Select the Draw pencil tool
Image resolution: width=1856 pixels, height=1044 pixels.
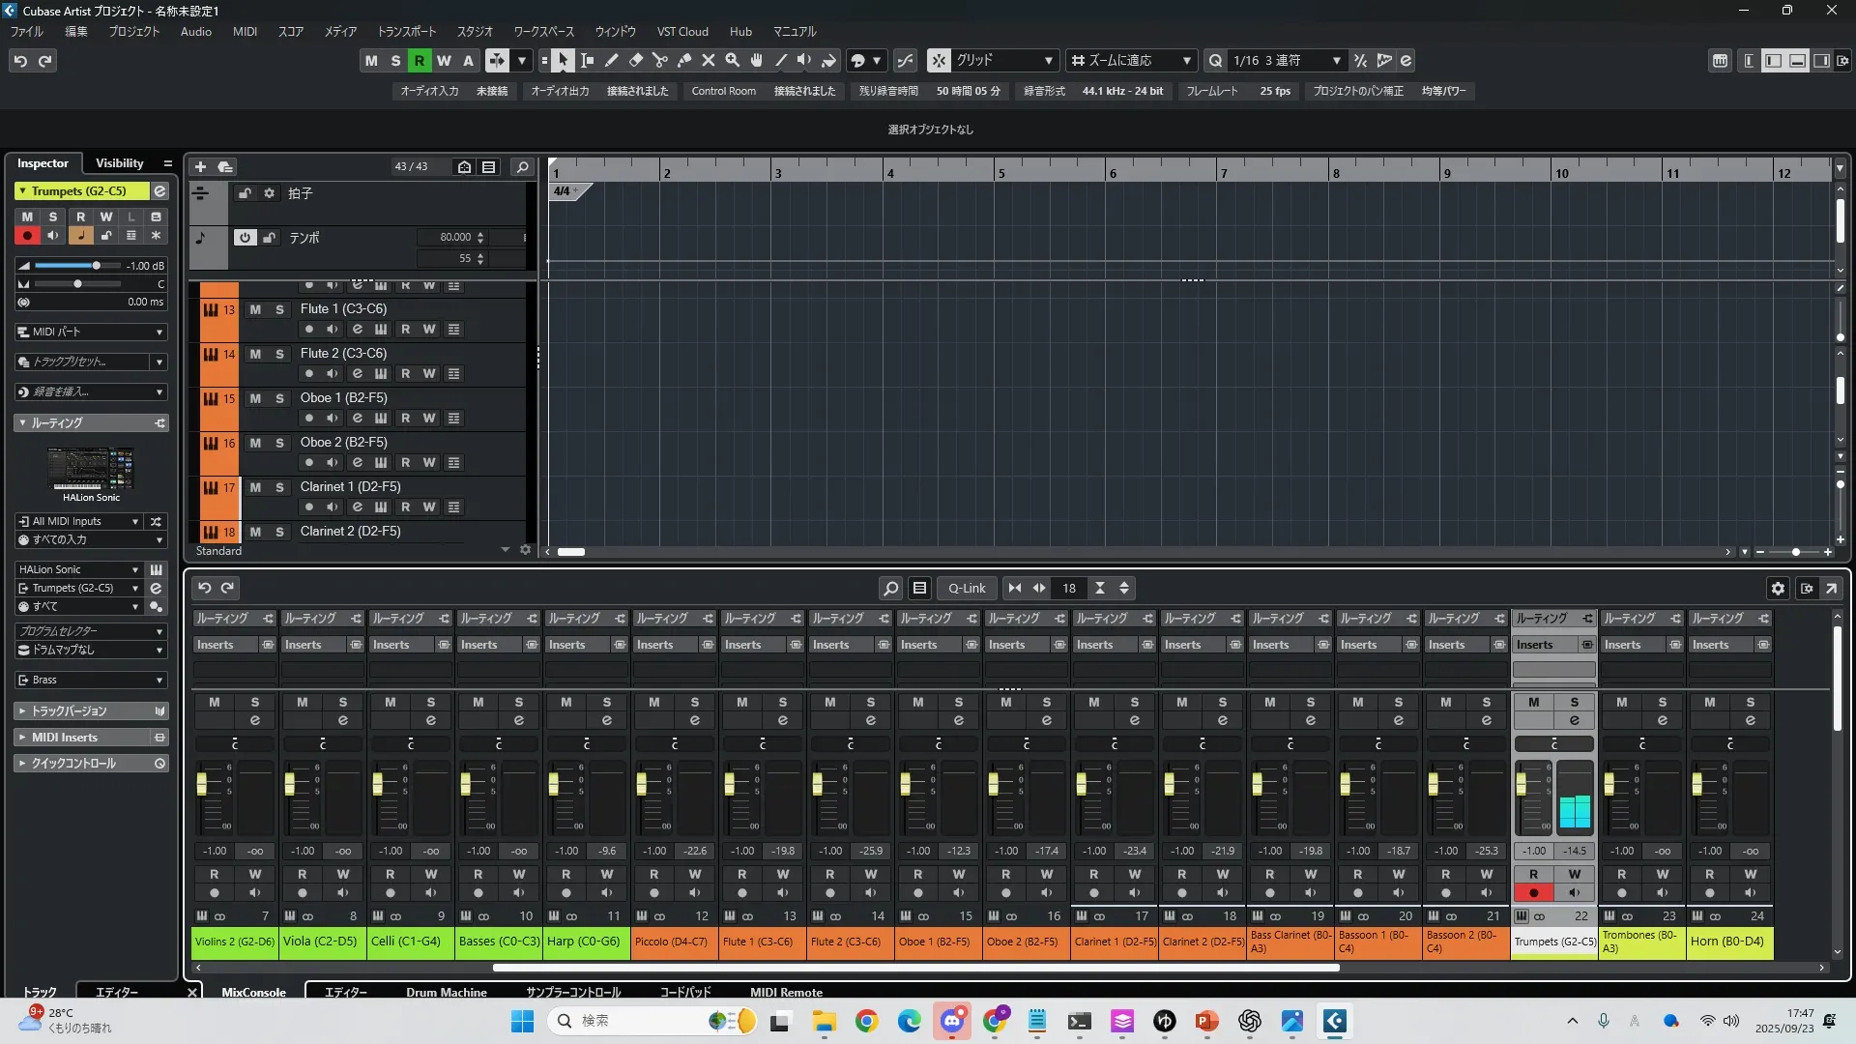612,61
